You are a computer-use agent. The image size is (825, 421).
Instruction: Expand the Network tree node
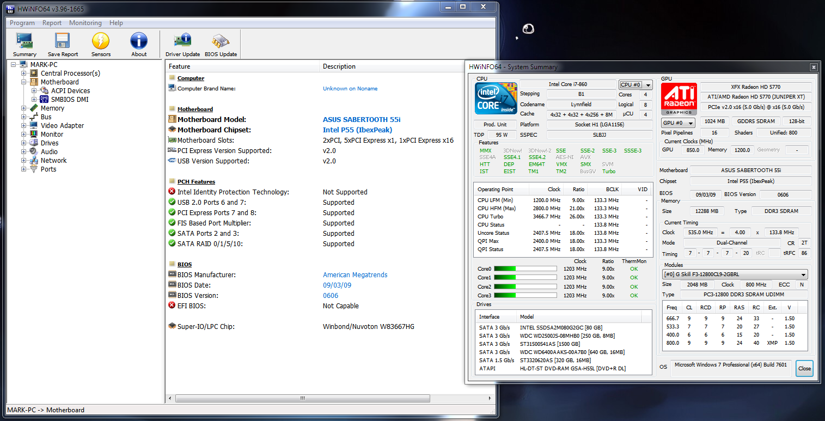pos(24,161)
